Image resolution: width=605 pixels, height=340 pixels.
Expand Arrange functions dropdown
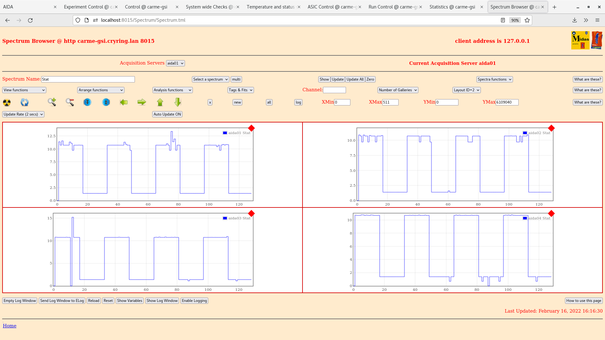pyautogui.click(x=101, y=90)
